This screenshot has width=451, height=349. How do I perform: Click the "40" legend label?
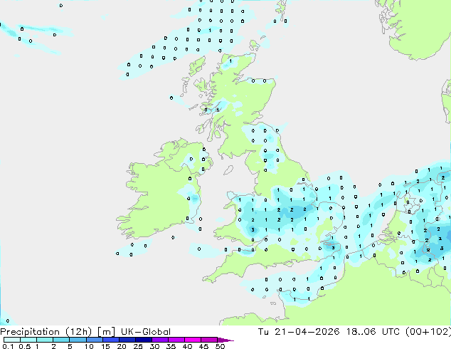click(187, 346)
